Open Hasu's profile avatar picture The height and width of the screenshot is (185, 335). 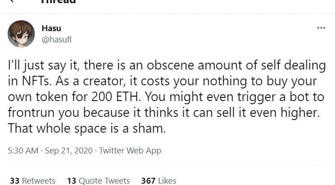[x=21, y=34]
